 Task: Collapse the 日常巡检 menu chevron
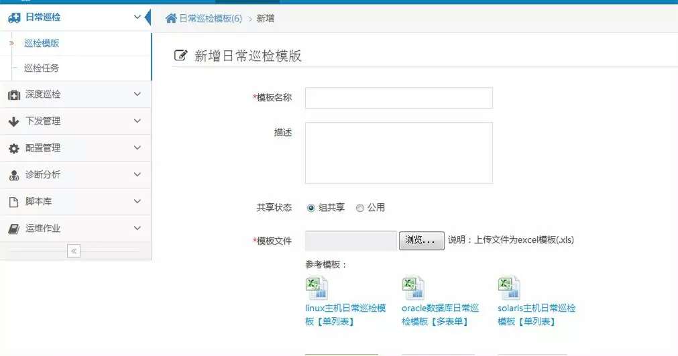tap(137, 17)
